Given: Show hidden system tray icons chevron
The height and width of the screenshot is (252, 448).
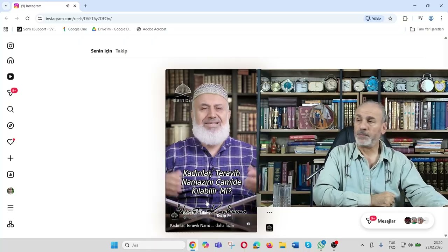Looking at the screenshot, I should [362, 245].
